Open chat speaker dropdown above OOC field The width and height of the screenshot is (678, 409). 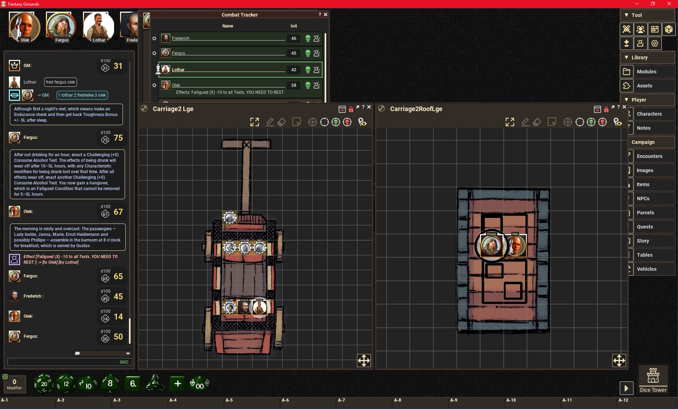[102, 353]
